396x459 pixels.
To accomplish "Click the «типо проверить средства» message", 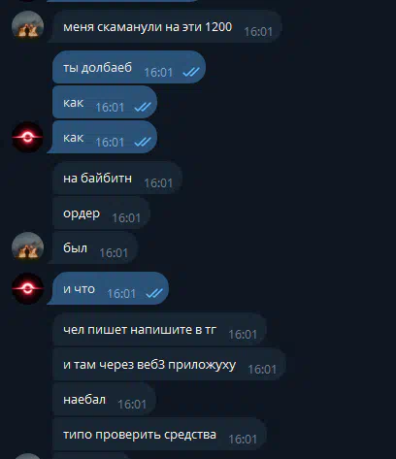I will pyautogui.click(x=159, y=434).
